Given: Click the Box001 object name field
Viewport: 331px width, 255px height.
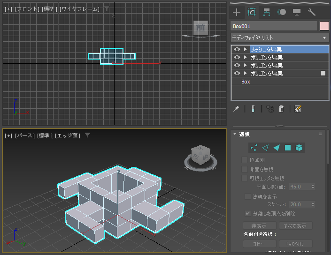Looking at the screenshot, I should coord(274,26).
